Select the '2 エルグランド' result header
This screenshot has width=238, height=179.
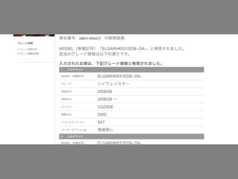pos(131,137)
